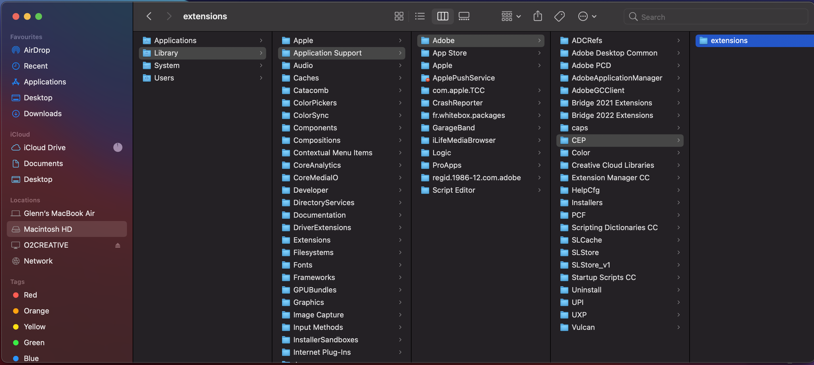Switch to icon grid view

click(x=399, y=16)
